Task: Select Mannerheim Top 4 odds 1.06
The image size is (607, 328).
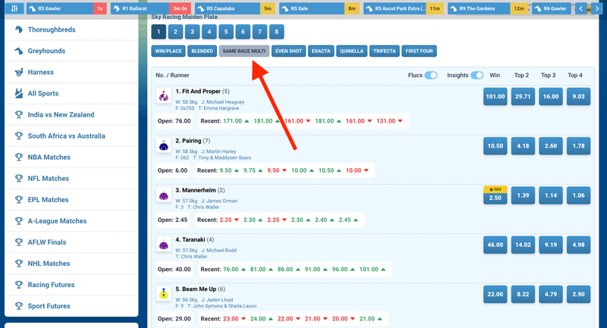Action: pyautogui.click(x=578, y=195)
